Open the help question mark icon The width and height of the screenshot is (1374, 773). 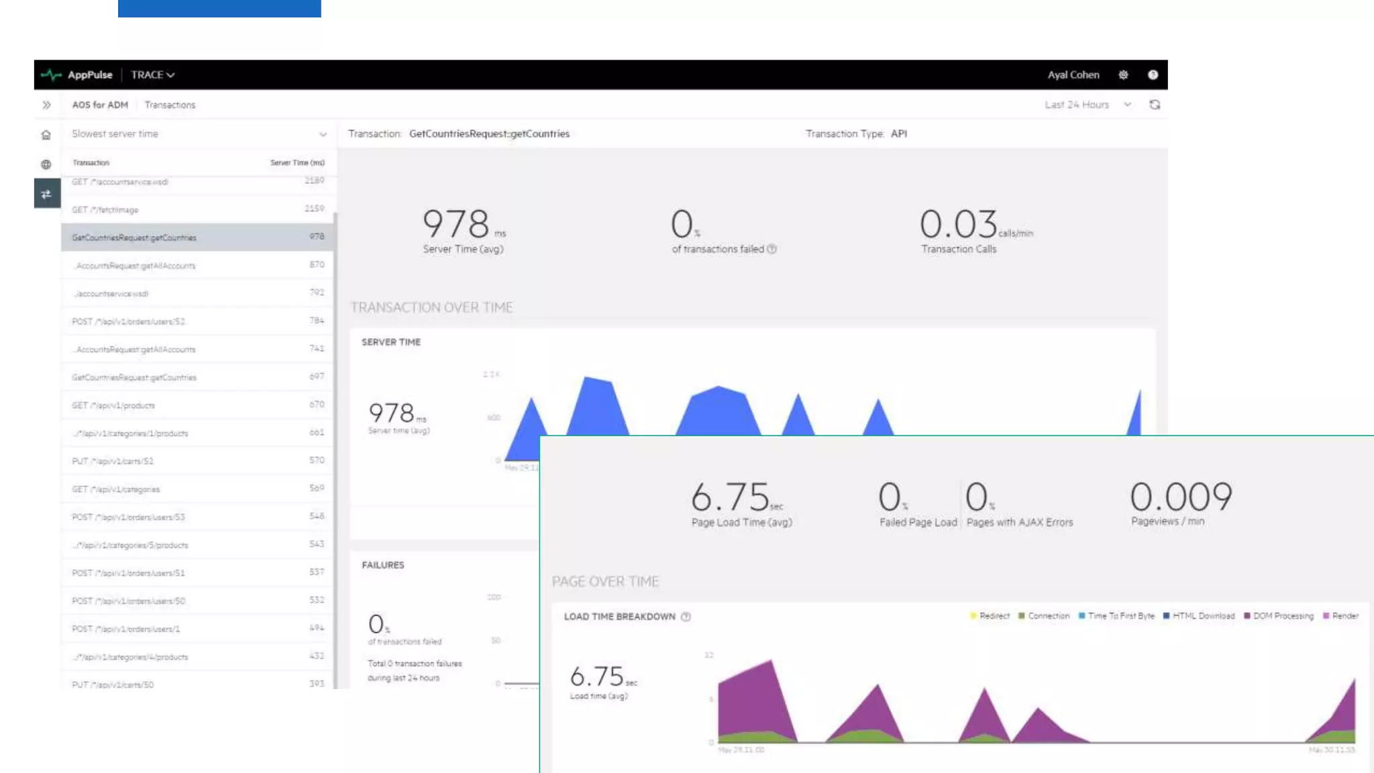coord(1153,75)
